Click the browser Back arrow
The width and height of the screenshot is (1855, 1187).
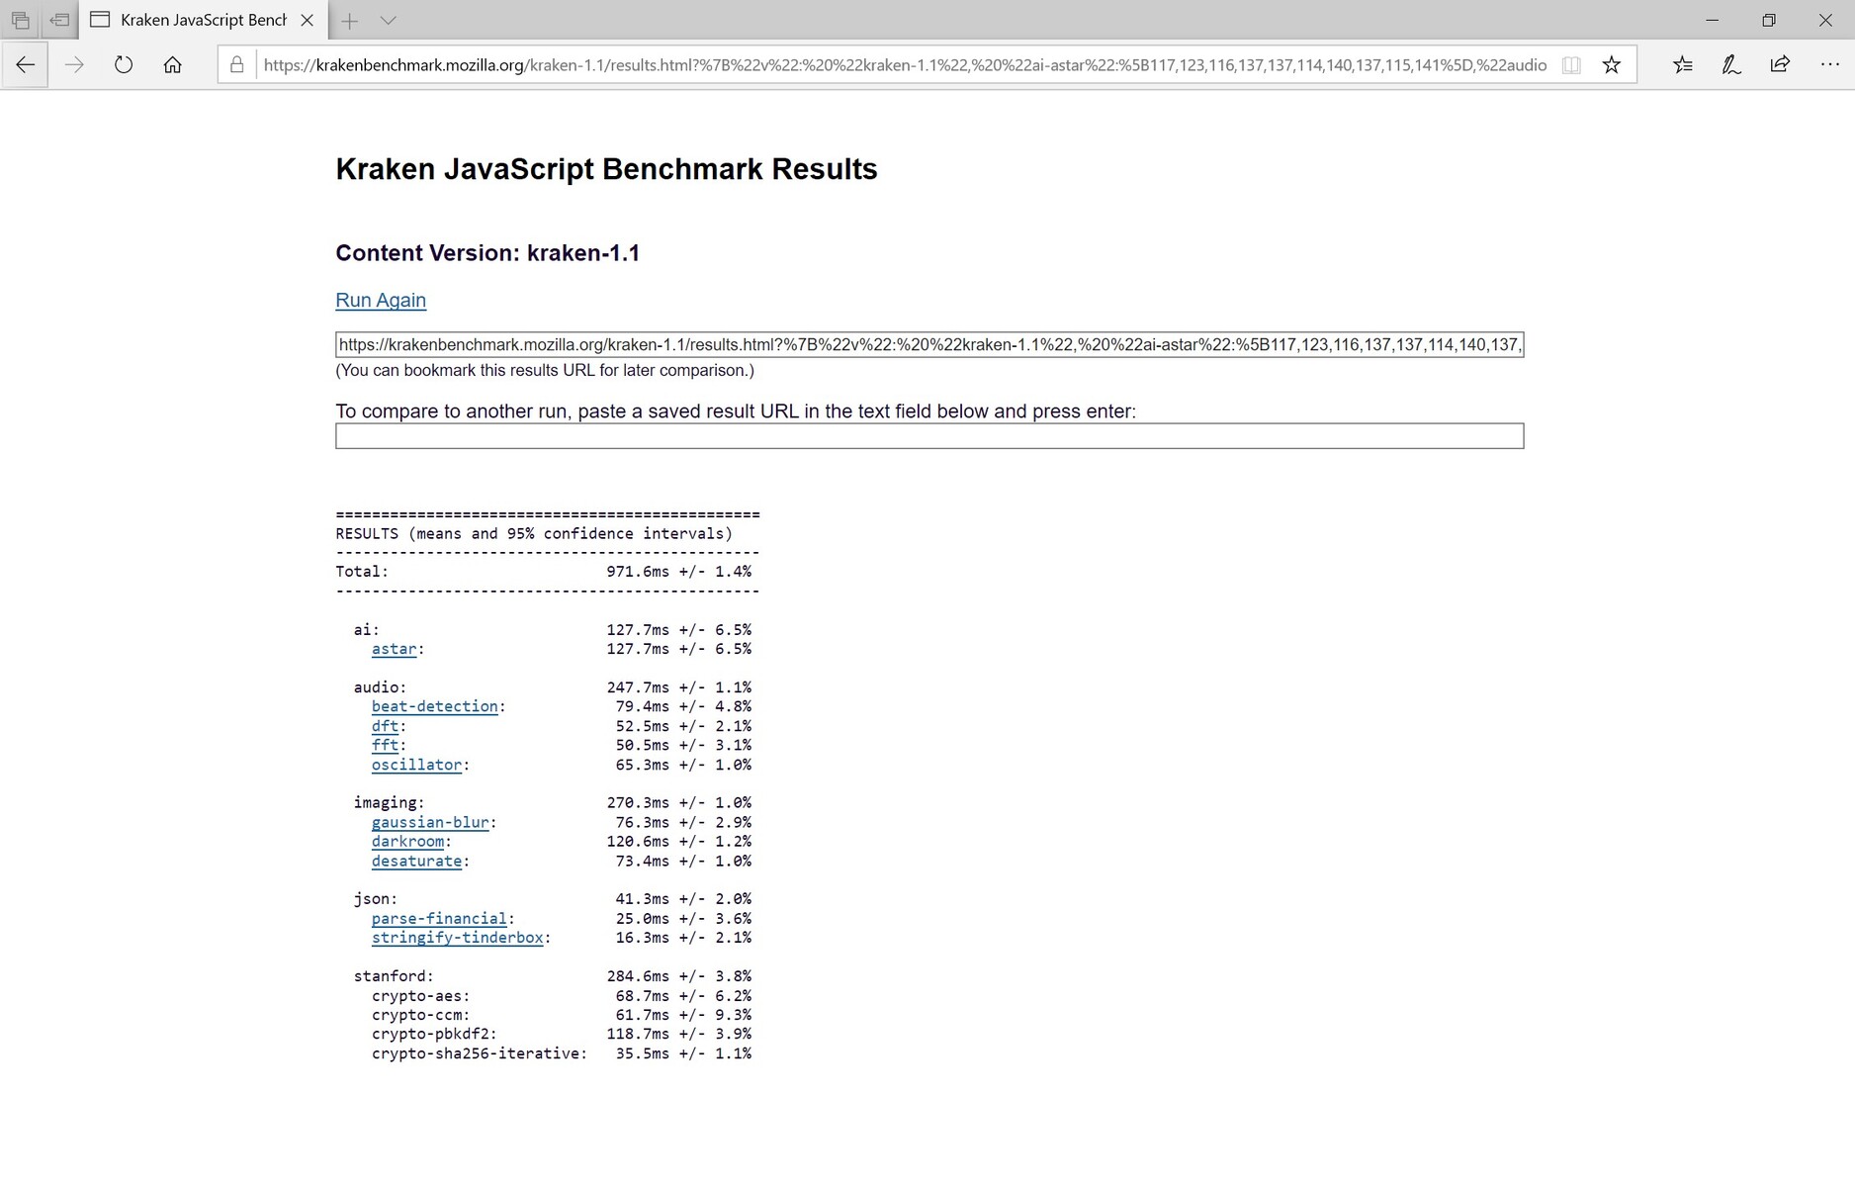click(x=26, y=65)
